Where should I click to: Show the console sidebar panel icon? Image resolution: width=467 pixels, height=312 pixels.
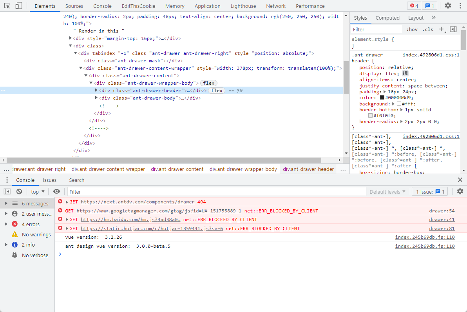(x=7, y=191)
